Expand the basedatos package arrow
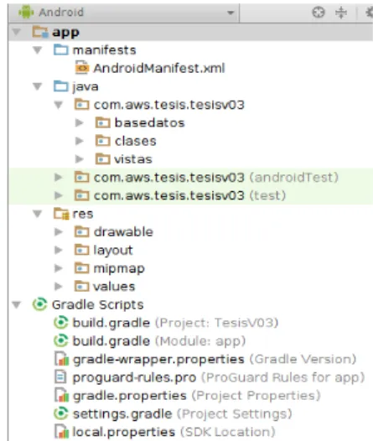This screenshot has width=373, height=441. (x=80, y=123)
